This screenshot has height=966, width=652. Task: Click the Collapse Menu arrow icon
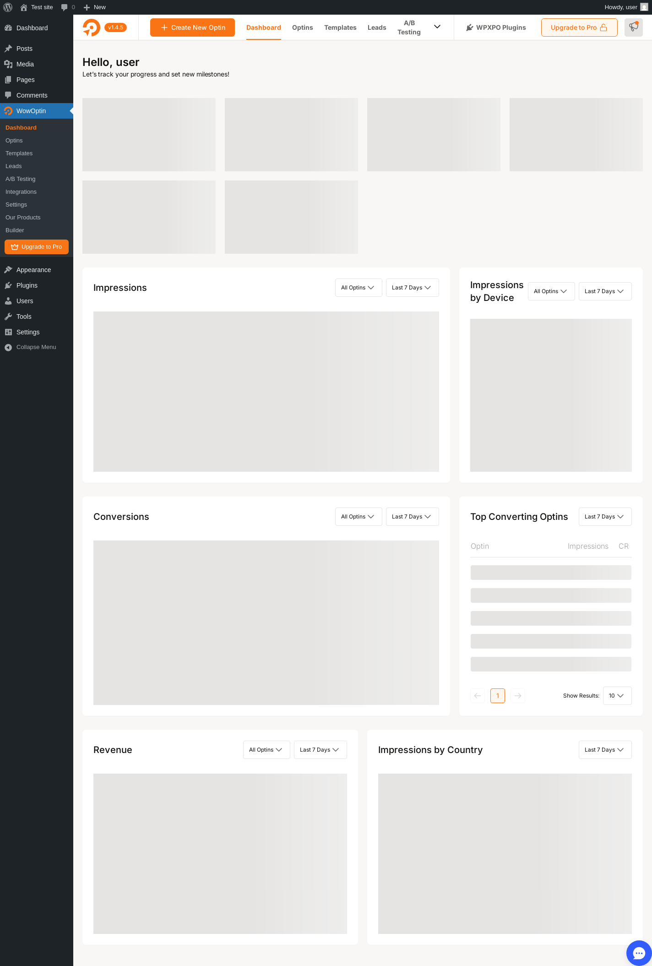8,347
